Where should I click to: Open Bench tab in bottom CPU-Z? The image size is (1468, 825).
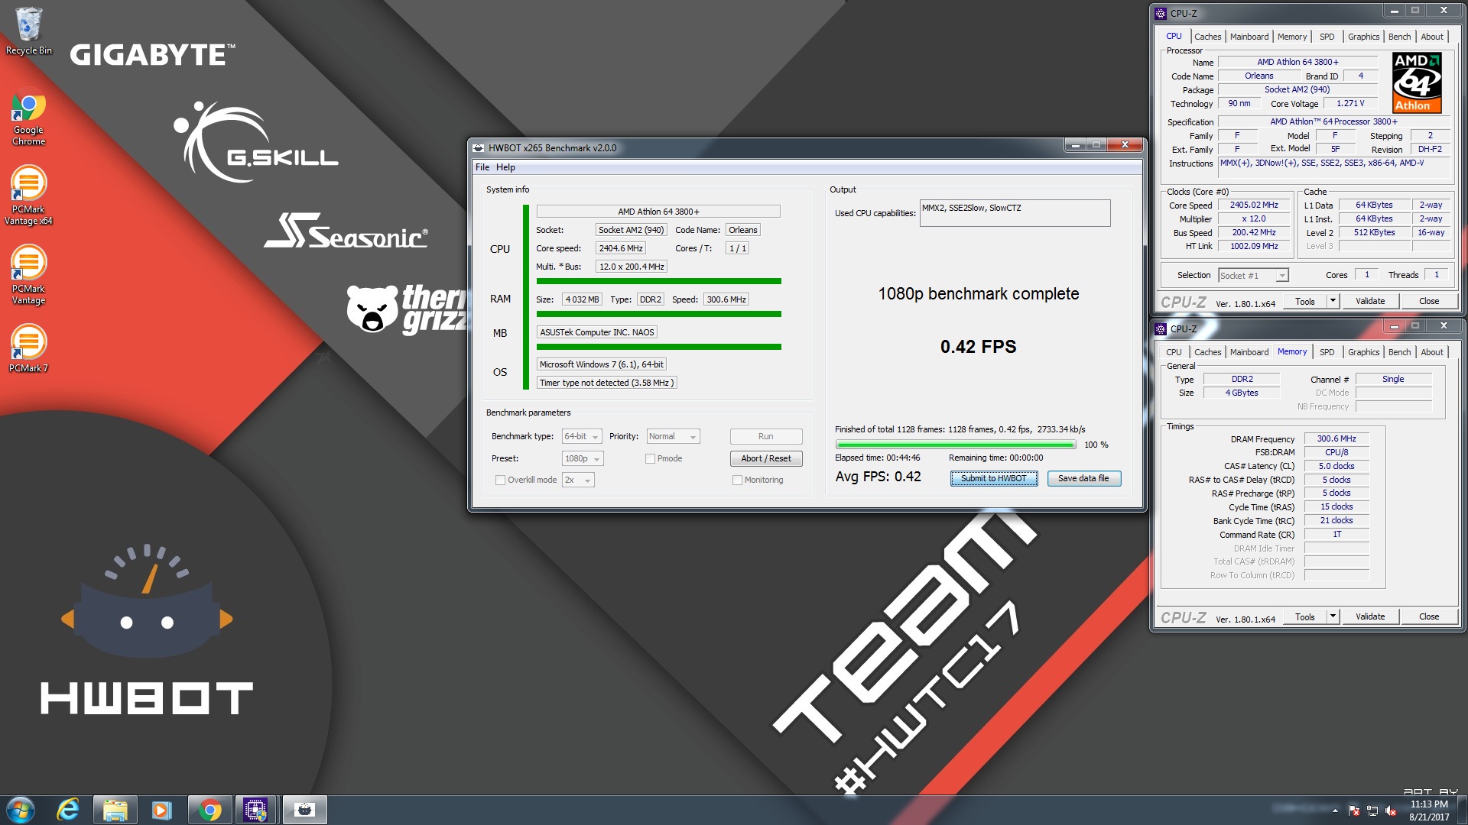1399,352
